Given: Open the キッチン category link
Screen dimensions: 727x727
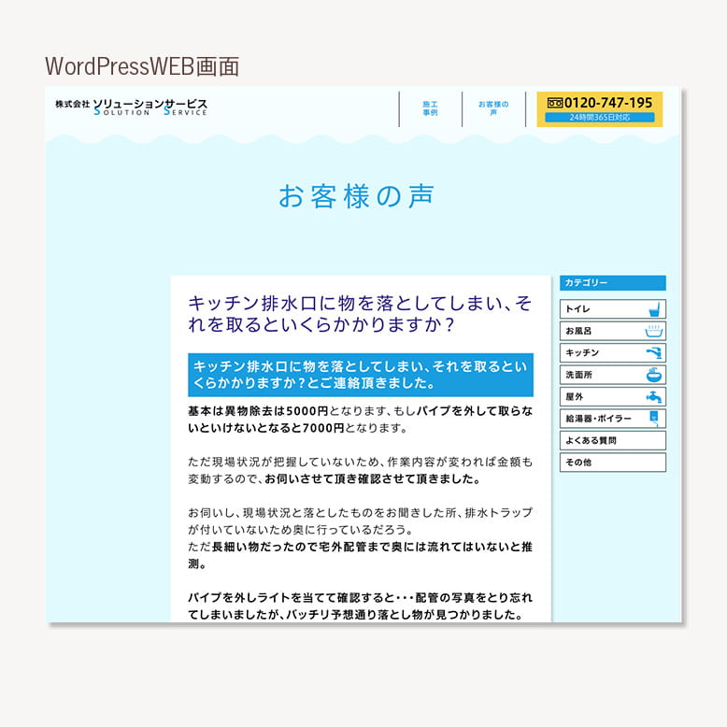Looking at the screenshot, I should pyautogui.click(x=598, y=353).
